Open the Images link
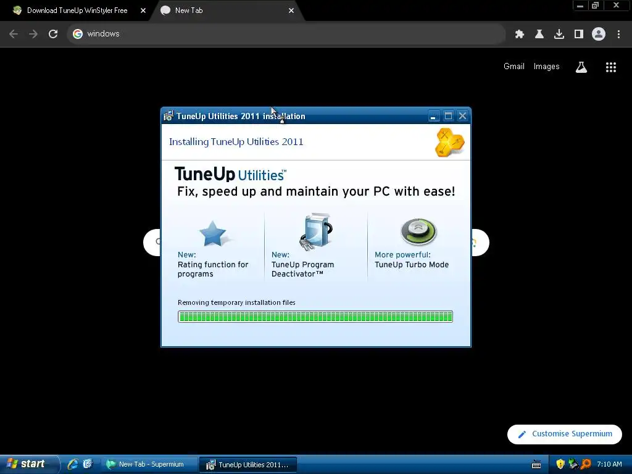Viewport: 632px width, 474px height. click(x=547, y=67)
